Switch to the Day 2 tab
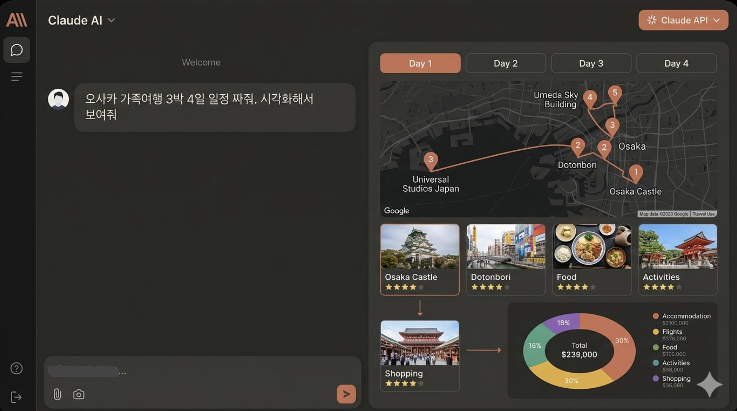The width and height of the screenshot is (737, 411). click(505, 63)
